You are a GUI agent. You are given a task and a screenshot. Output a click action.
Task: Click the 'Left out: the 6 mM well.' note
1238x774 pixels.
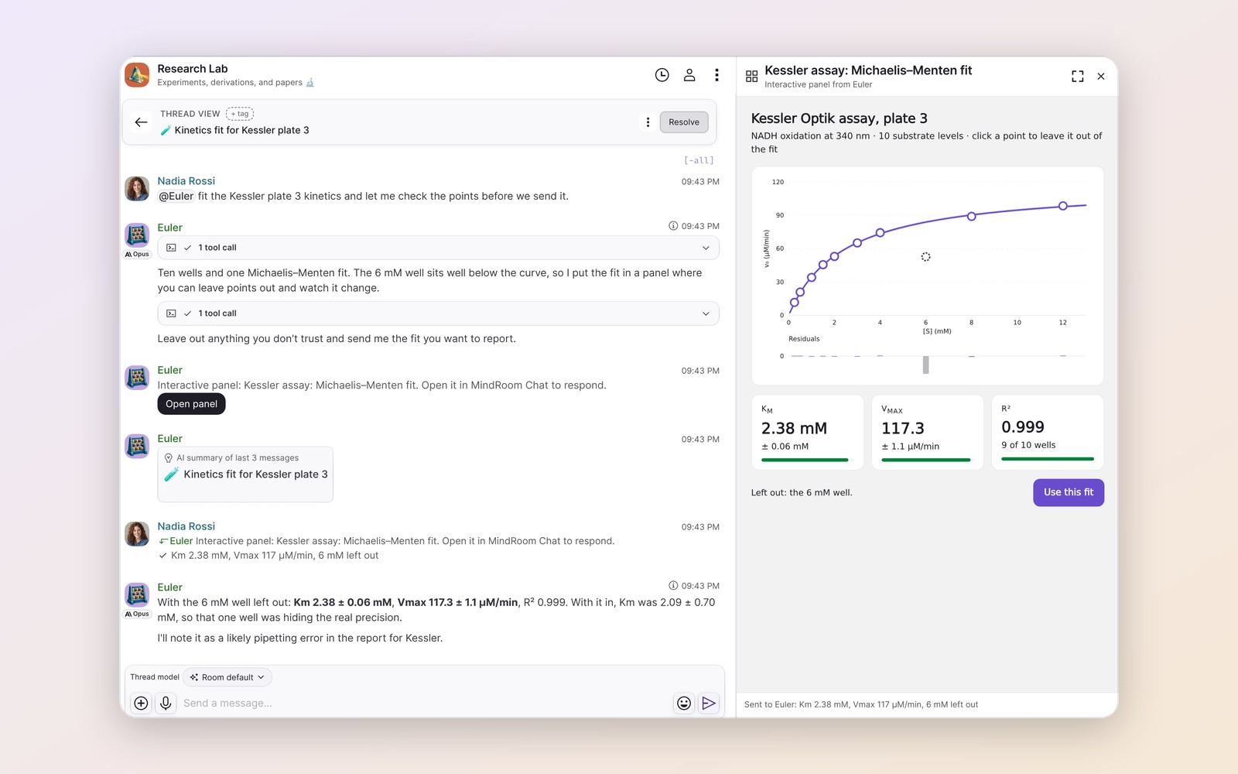coord(802,492)
